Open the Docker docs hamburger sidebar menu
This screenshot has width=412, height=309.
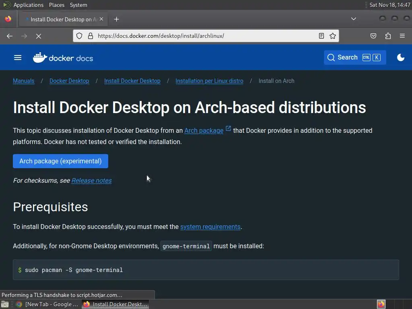coord(18,58)
